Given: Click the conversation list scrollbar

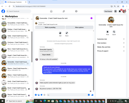Looking at the screenshot, I should [x=32, y=47].
